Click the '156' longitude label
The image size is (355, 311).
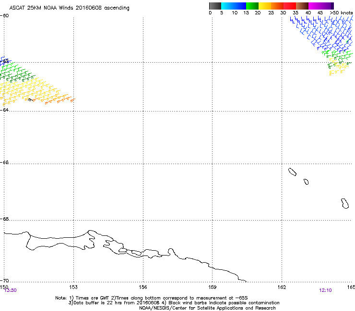click(143, 287)
